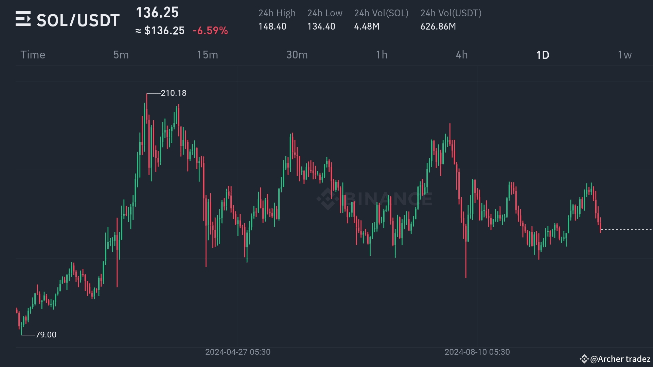Click the 210.18 high price marker
653x367 pixels.
point(173,93)
